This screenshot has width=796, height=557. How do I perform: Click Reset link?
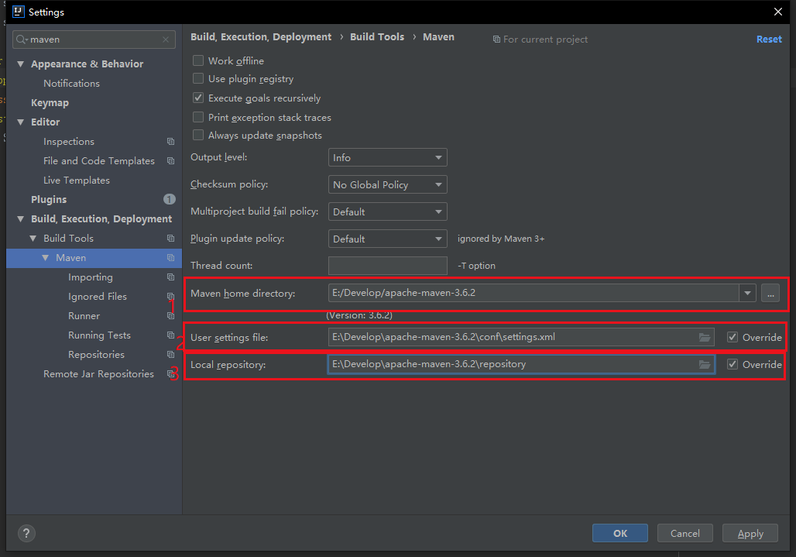769,39
